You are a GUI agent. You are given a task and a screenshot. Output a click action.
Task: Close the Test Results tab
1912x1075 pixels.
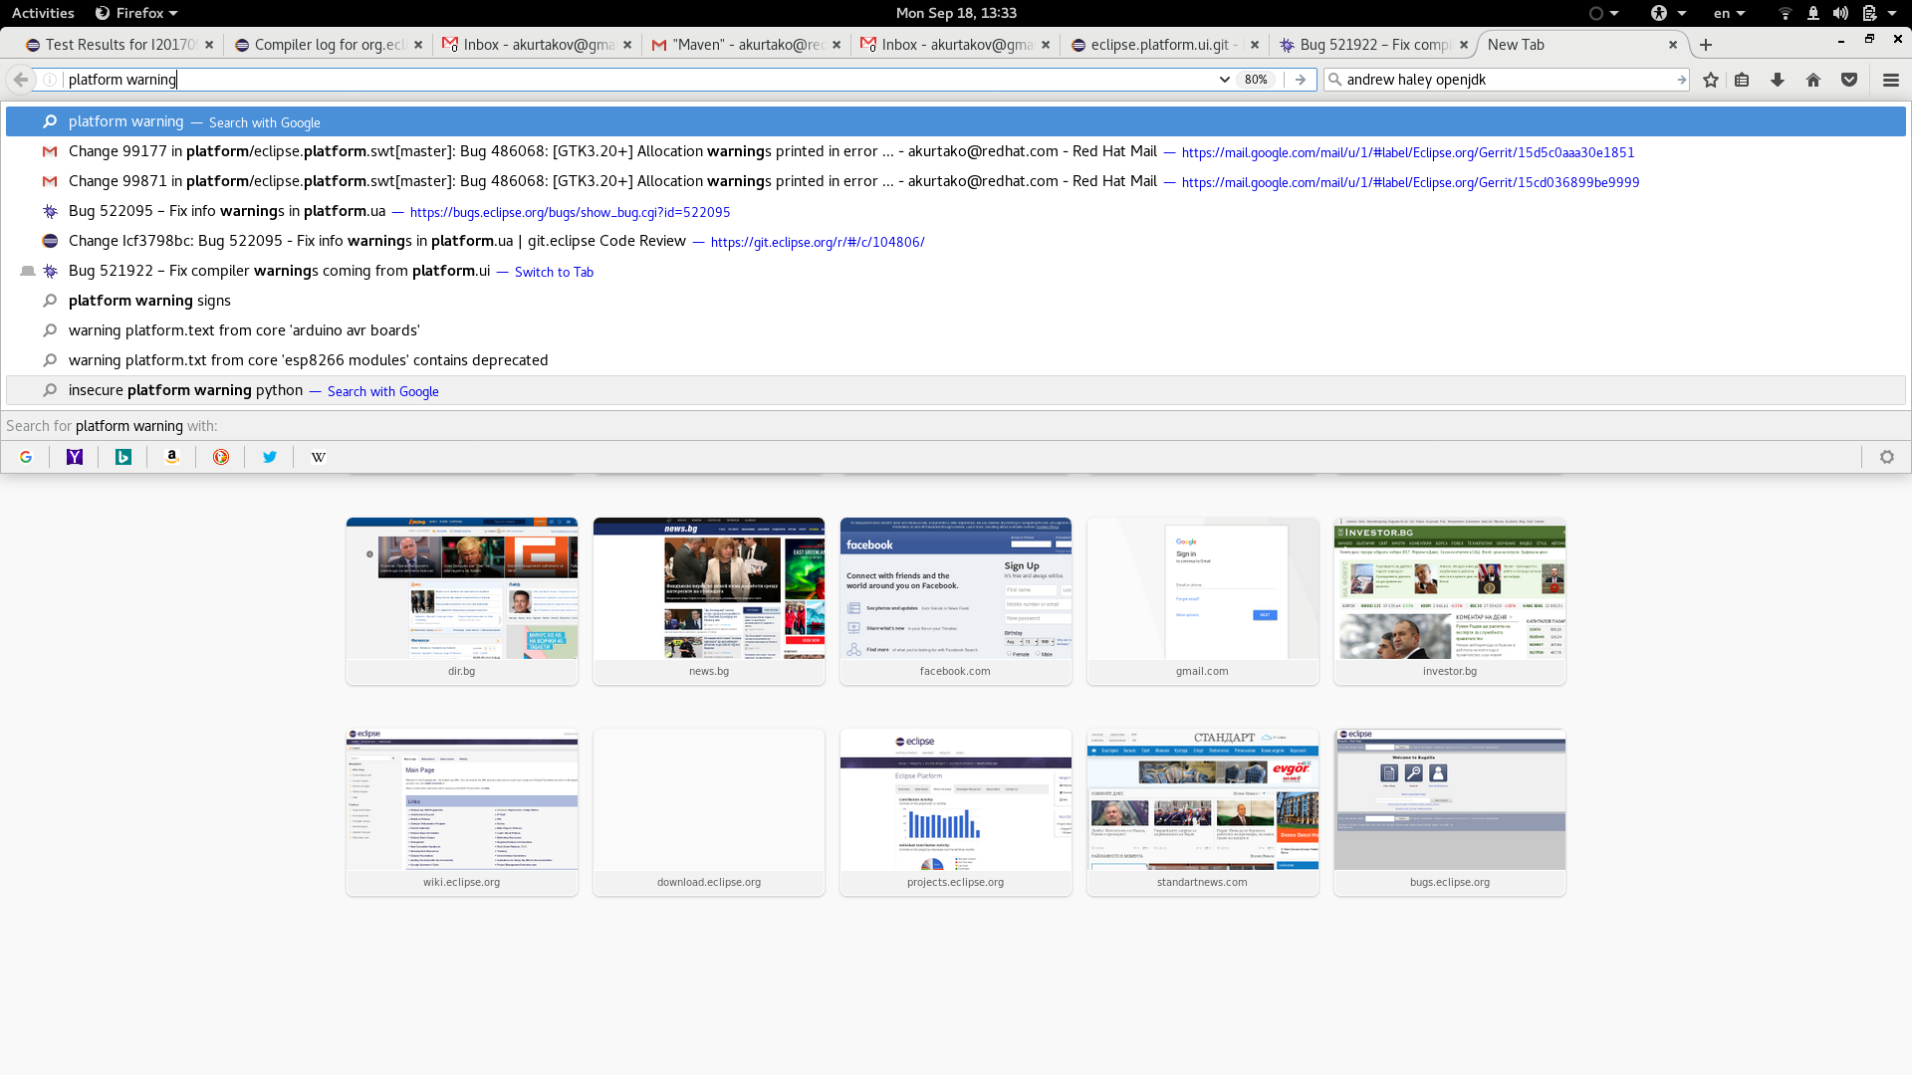[209, 45]
